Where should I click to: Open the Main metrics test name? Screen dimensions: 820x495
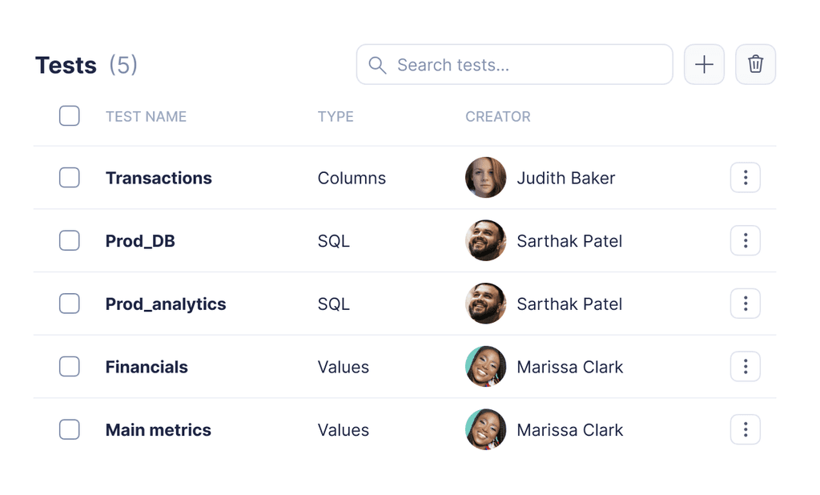(x=159, y=430)
